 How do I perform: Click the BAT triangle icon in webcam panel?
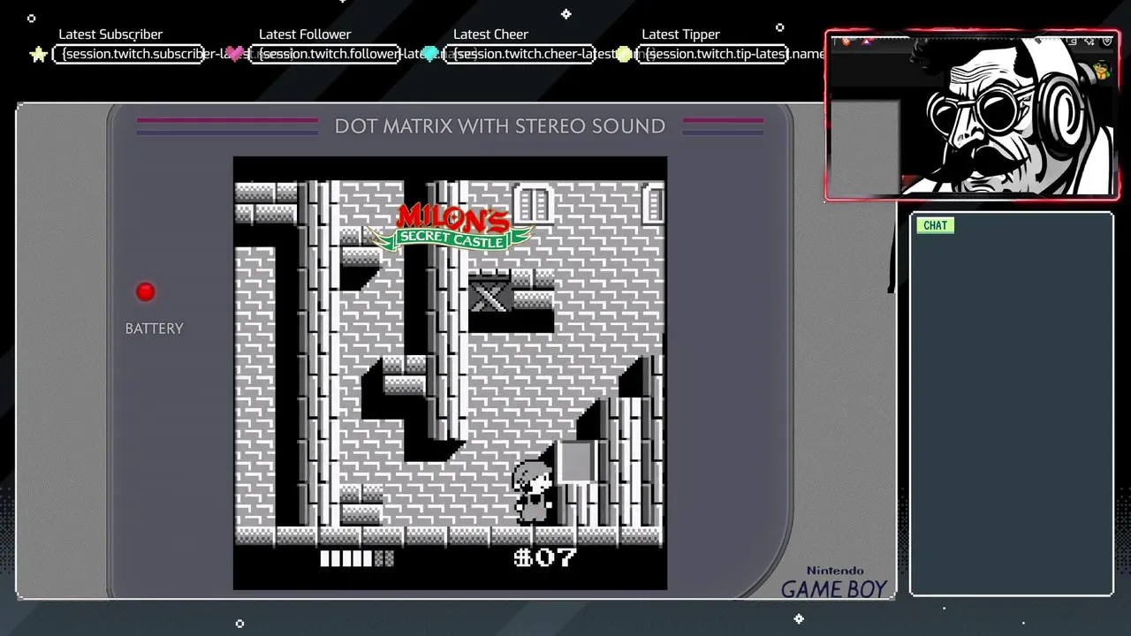(x=866, y=41)
